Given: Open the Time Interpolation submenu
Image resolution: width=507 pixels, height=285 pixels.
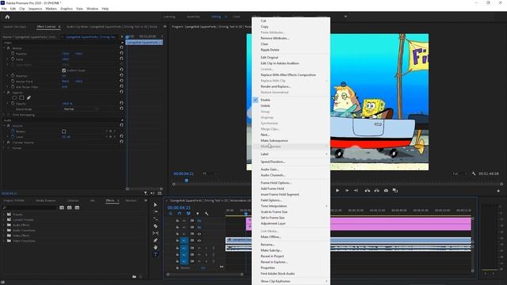Looking at the screenshot, I should click(x=291, y=206).
